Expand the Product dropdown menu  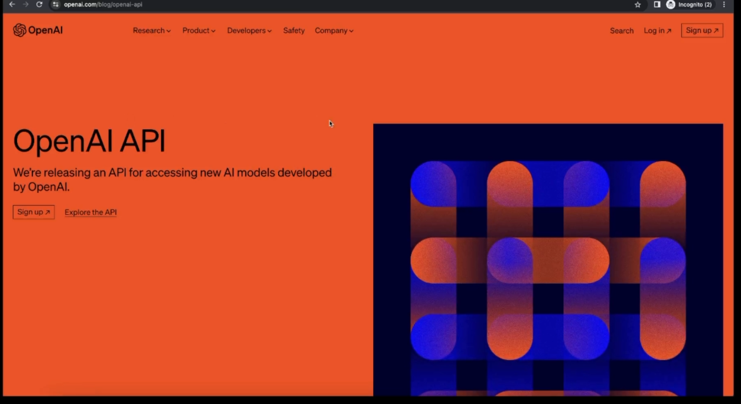(199, 31)
